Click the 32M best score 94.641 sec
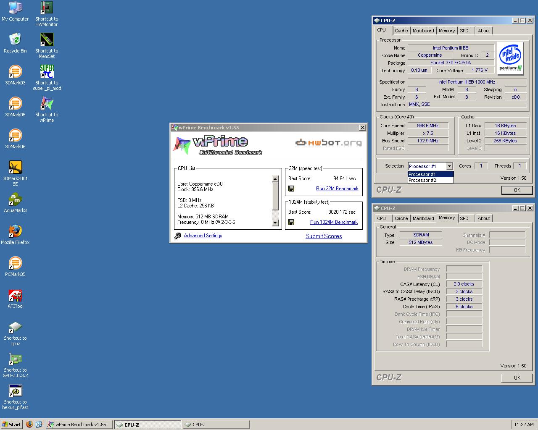538x430 pixels. (344, 178)
